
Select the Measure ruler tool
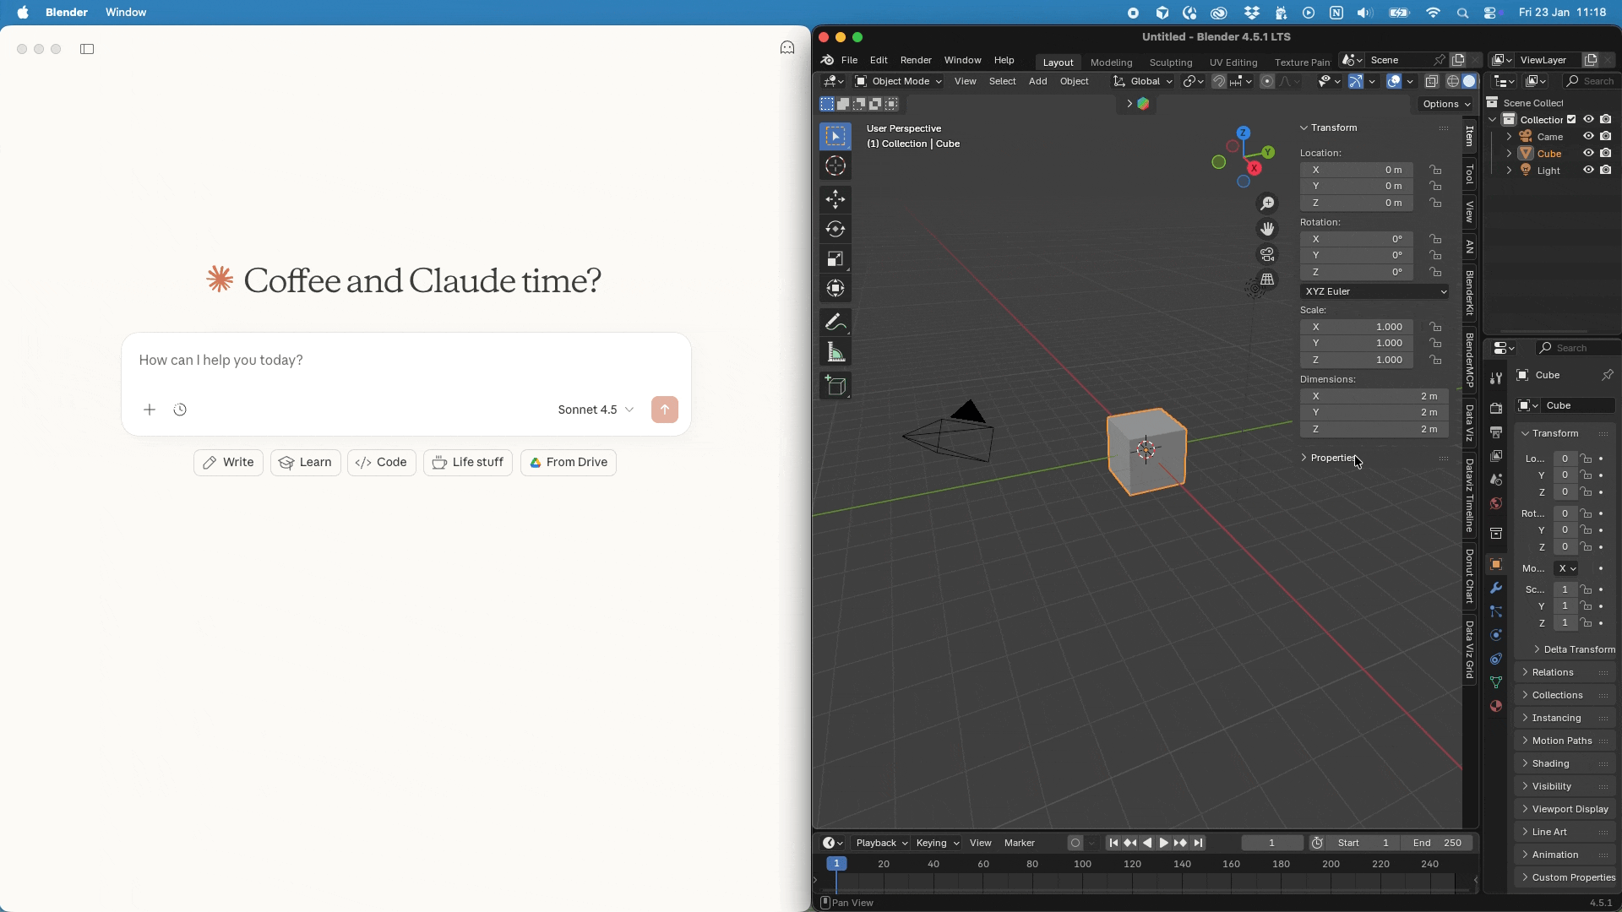[x=835, y=352]
